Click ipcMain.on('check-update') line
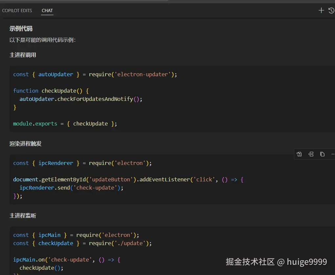This screenshot has width=335, height=275. [x=67, y=260]
